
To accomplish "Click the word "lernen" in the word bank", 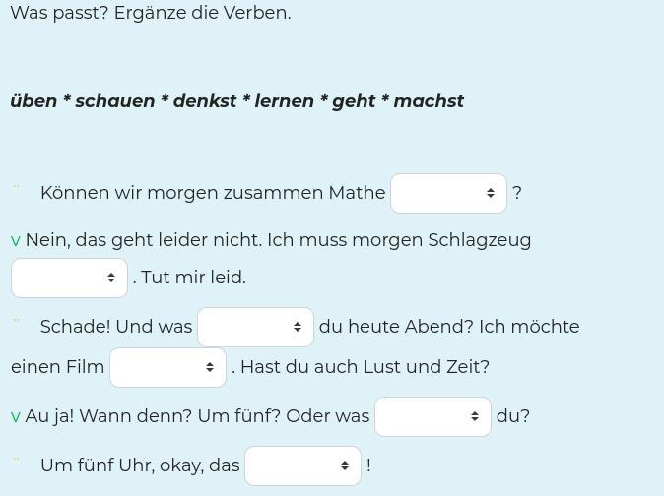I will pos(285,101).
